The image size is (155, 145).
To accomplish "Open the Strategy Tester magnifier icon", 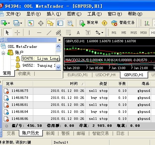I will (x=70, y=23).
